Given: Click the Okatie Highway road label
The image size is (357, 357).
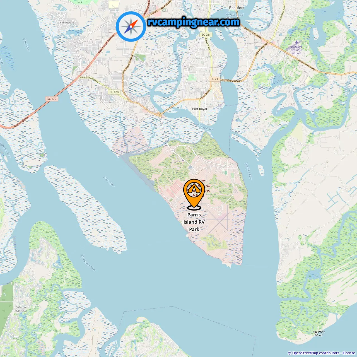Looking at the screenshot, I should point(21,122).
